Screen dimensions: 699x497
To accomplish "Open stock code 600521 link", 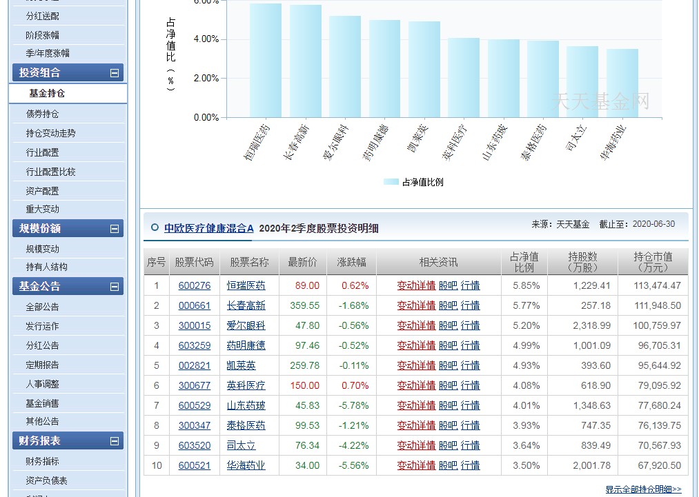I will point(195,466).
